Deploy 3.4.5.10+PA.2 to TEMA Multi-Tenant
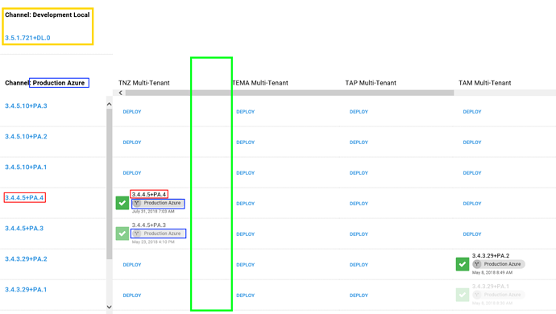The width and height of the screenshot is (556, 314). point(246,143)
